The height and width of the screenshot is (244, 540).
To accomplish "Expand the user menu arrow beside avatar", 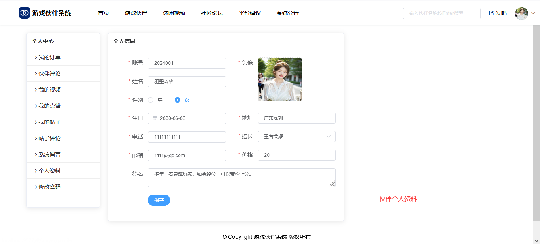I will tap(533, 13).
